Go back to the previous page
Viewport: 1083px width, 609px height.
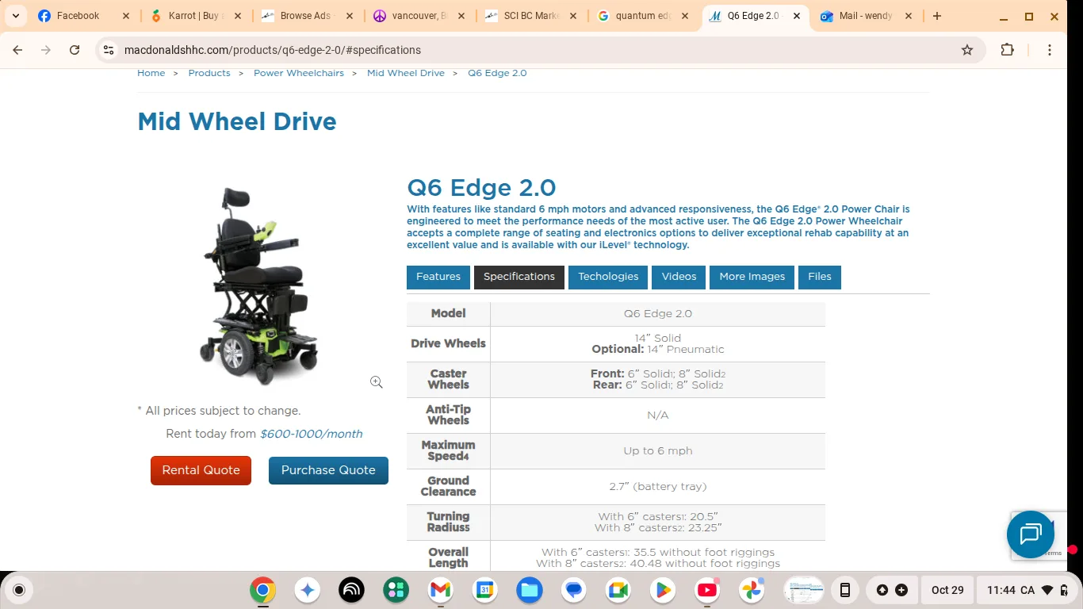click(x=17, y=49)
